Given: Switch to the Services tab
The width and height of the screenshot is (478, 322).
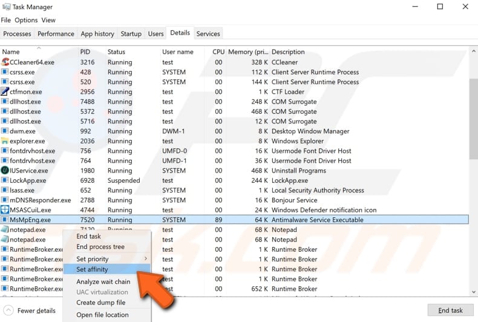Looking at the screenshot, I should [208, 34].
